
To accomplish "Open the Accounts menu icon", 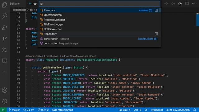I will click(x=5, y=90).
